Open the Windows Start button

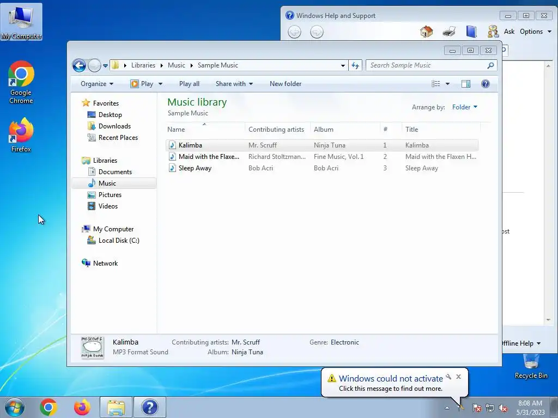pyautogui.click(x=15, y=407)
